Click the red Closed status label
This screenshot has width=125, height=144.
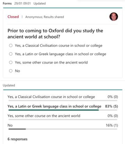click(x=13, y=17)
